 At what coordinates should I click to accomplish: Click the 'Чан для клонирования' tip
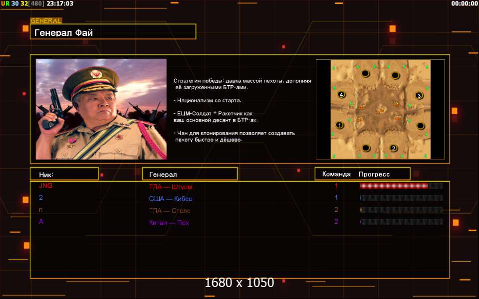click(x=235, y=137)
